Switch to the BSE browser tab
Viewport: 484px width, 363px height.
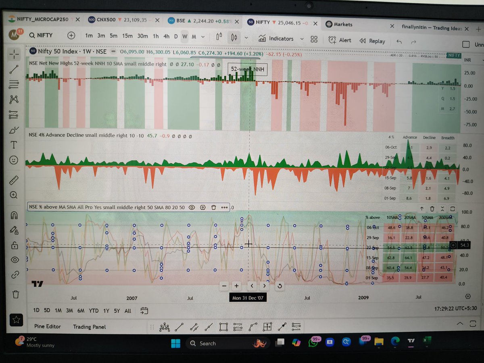(x=204, y=20)
